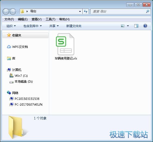Image resolution: width=153 pixels, height=142 pixels.
Task: Close the 导出 explorer window
Action: pyautogui.click(x=147, y=5)
